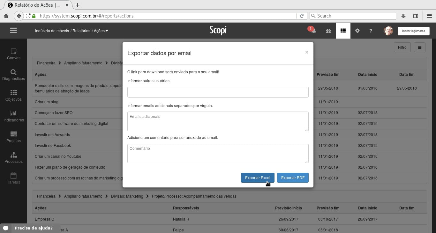Open Tarefas from the sidebar
Viewport: 436px width, 233px height.
[x=13, y=178]
